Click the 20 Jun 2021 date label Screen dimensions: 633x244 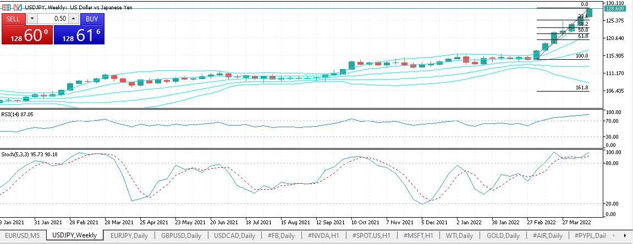click(x=224, y=222)
